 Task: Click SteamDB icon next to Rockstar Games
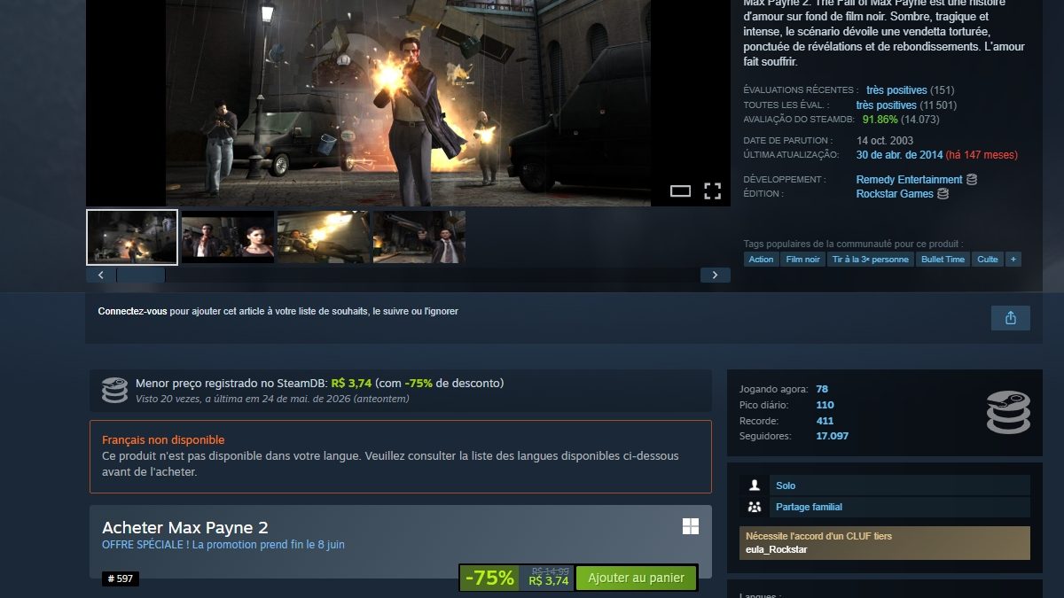(943, 194)
